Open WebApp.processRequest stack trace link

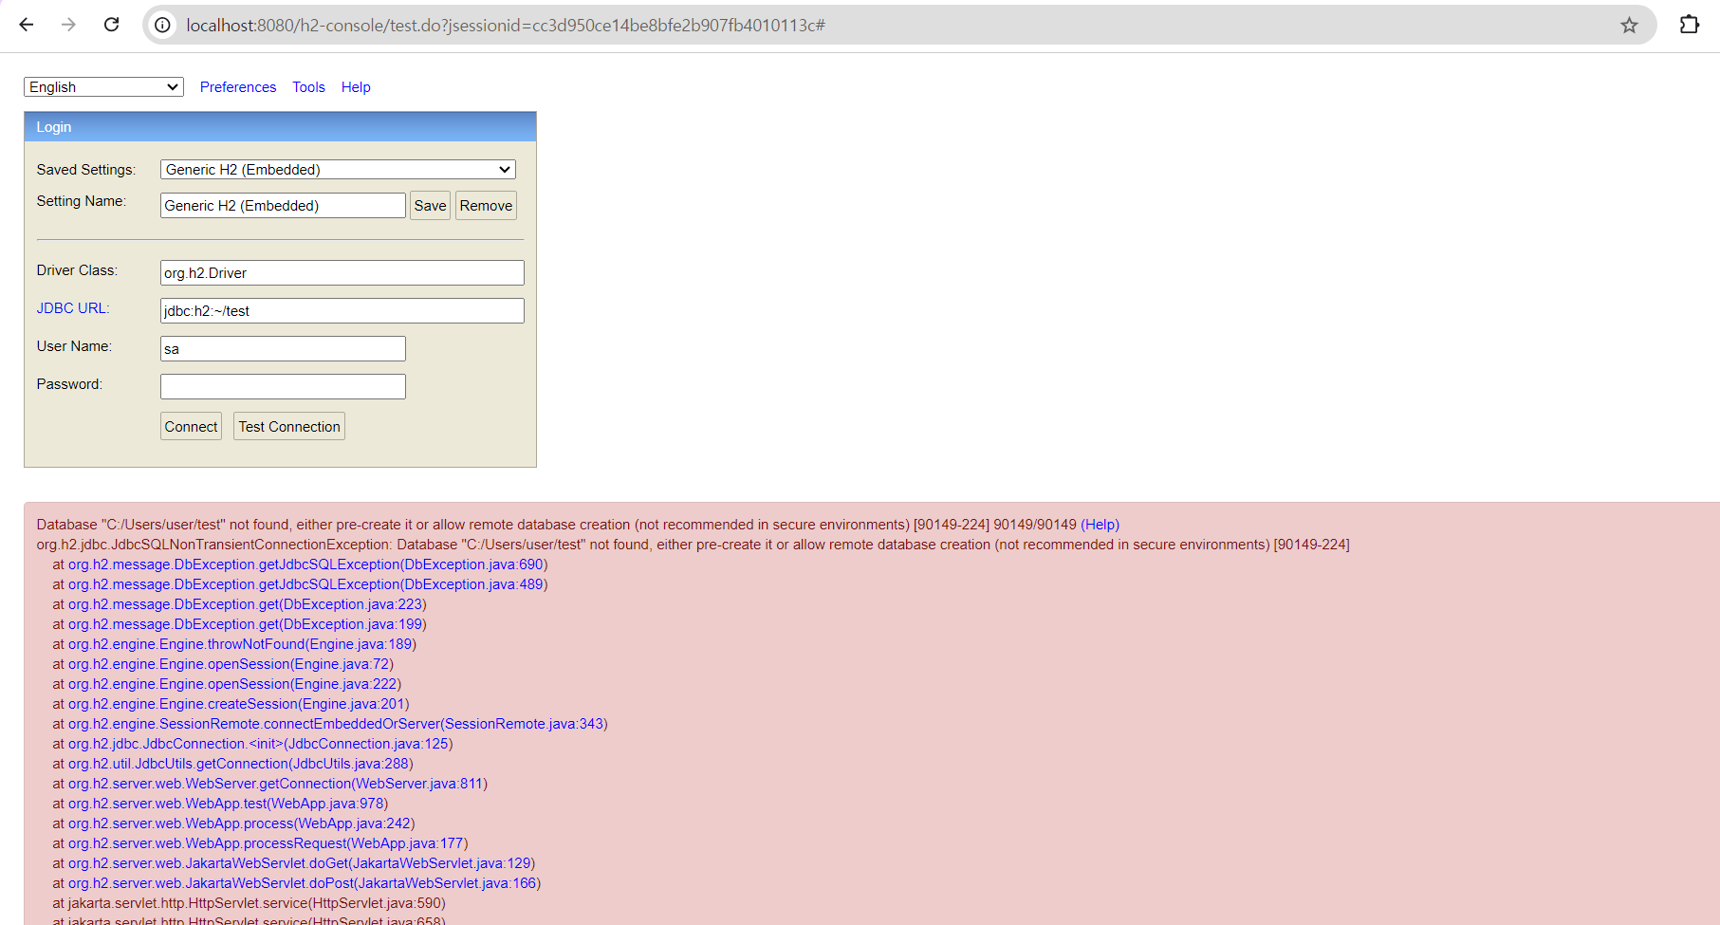268,843
